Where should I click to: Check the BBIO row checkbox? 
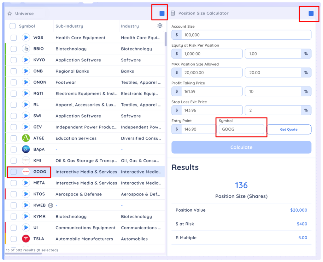click(x=14, y=49)
